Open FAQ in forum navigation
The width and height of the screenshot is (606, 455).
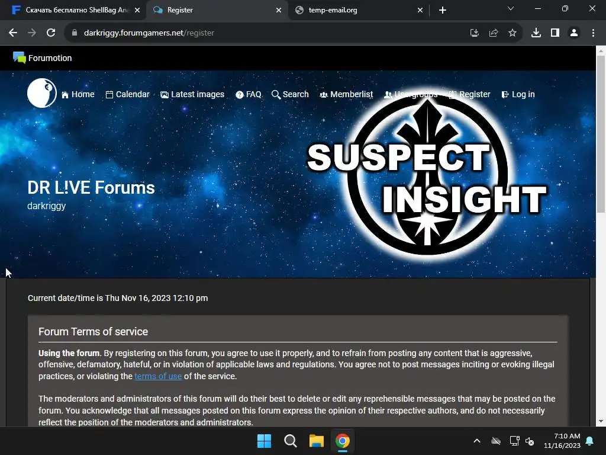pos(249,94)
